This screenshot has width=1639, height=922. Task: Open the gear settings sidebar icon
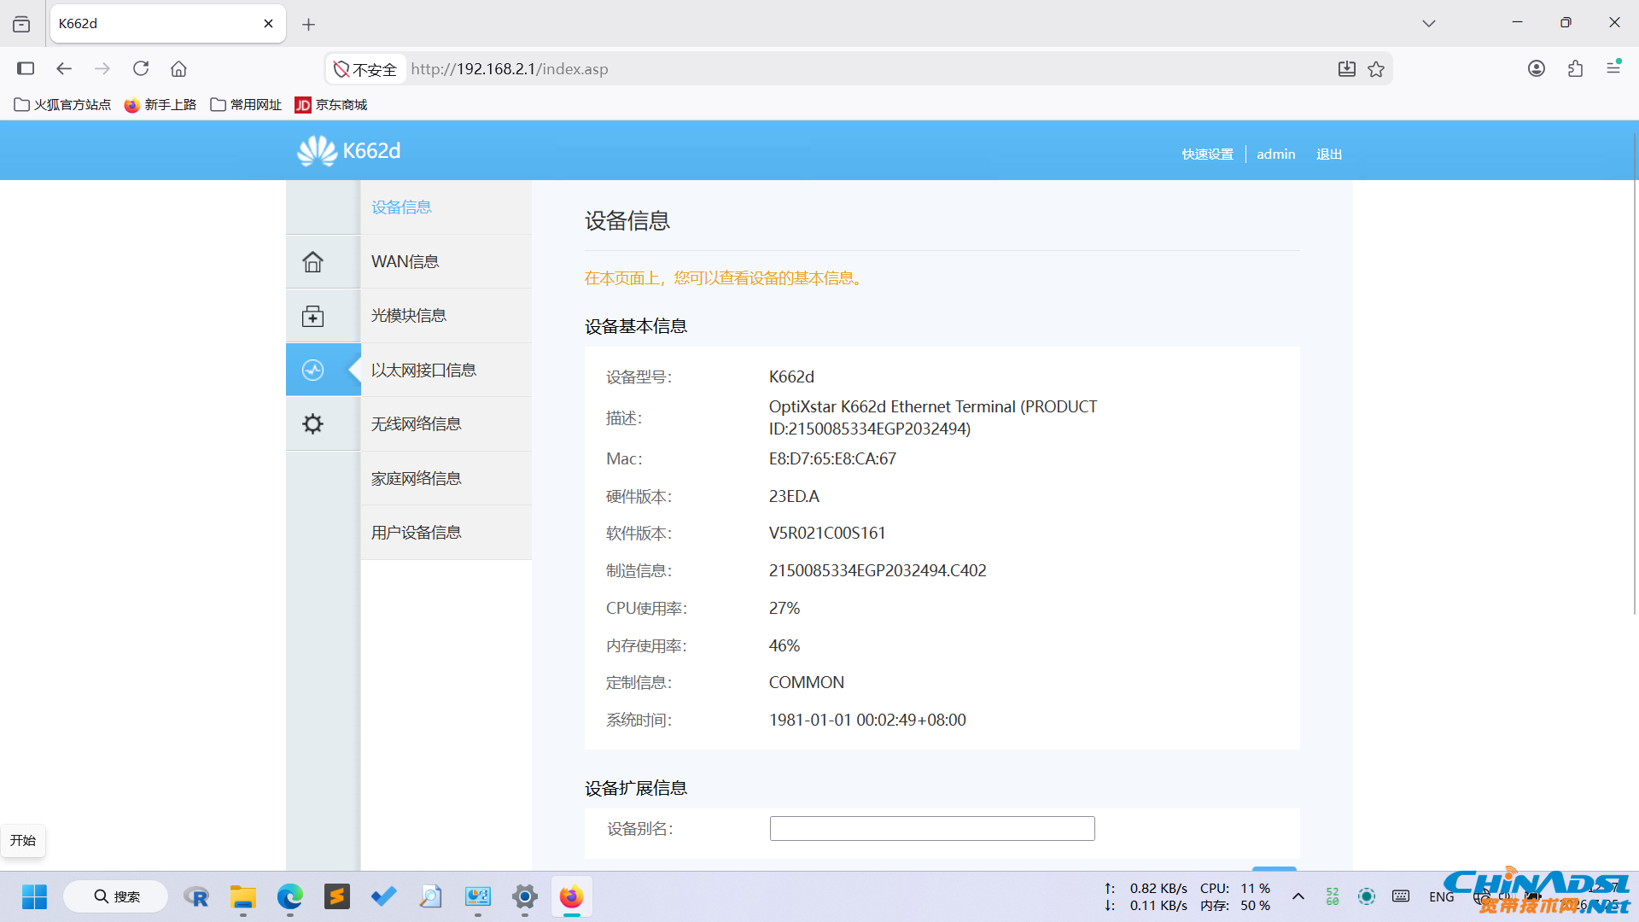point(313,423)
